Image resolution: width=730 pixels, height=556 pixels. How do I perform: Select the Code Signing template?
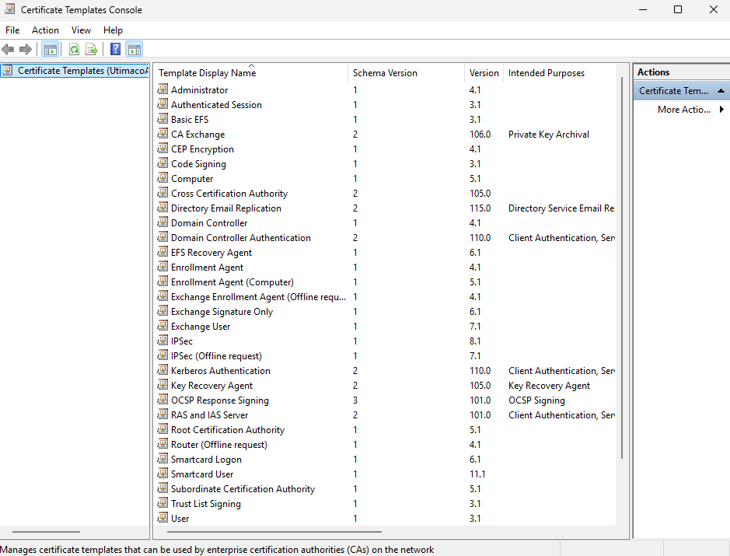tap(198, 164)
